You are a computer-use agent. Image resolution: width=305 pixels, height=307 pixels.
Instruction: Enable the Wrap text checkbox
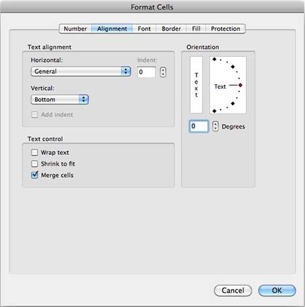pyautogui.click(x=35, y=152)
